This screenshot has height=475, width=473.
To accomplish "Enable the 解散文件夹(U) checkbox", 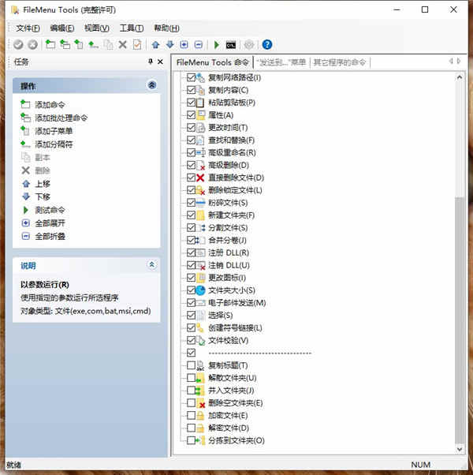I will pos(191,378).
